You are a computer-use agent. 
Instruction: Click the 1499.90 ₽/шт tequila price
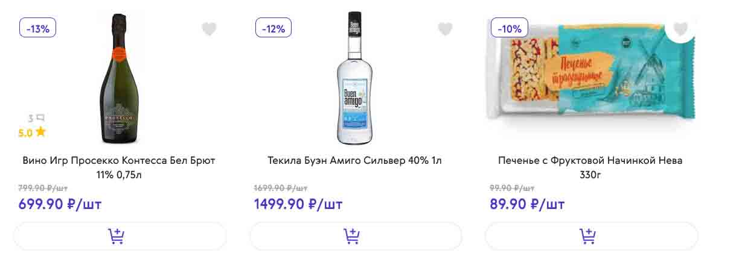point(298,204)
